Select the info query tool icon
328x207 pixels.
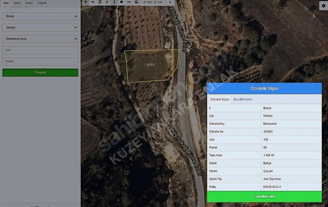[114, 2]
